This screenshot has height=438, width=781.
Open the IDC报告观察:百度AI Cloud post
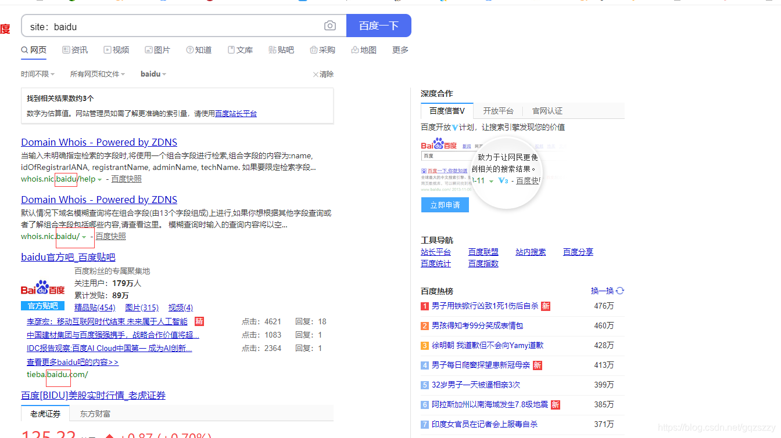(109, 348)
